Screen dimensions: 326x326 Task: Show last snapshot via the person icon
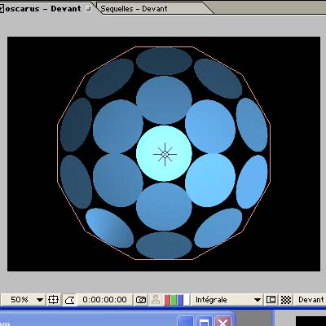click(x=156, y=300)
